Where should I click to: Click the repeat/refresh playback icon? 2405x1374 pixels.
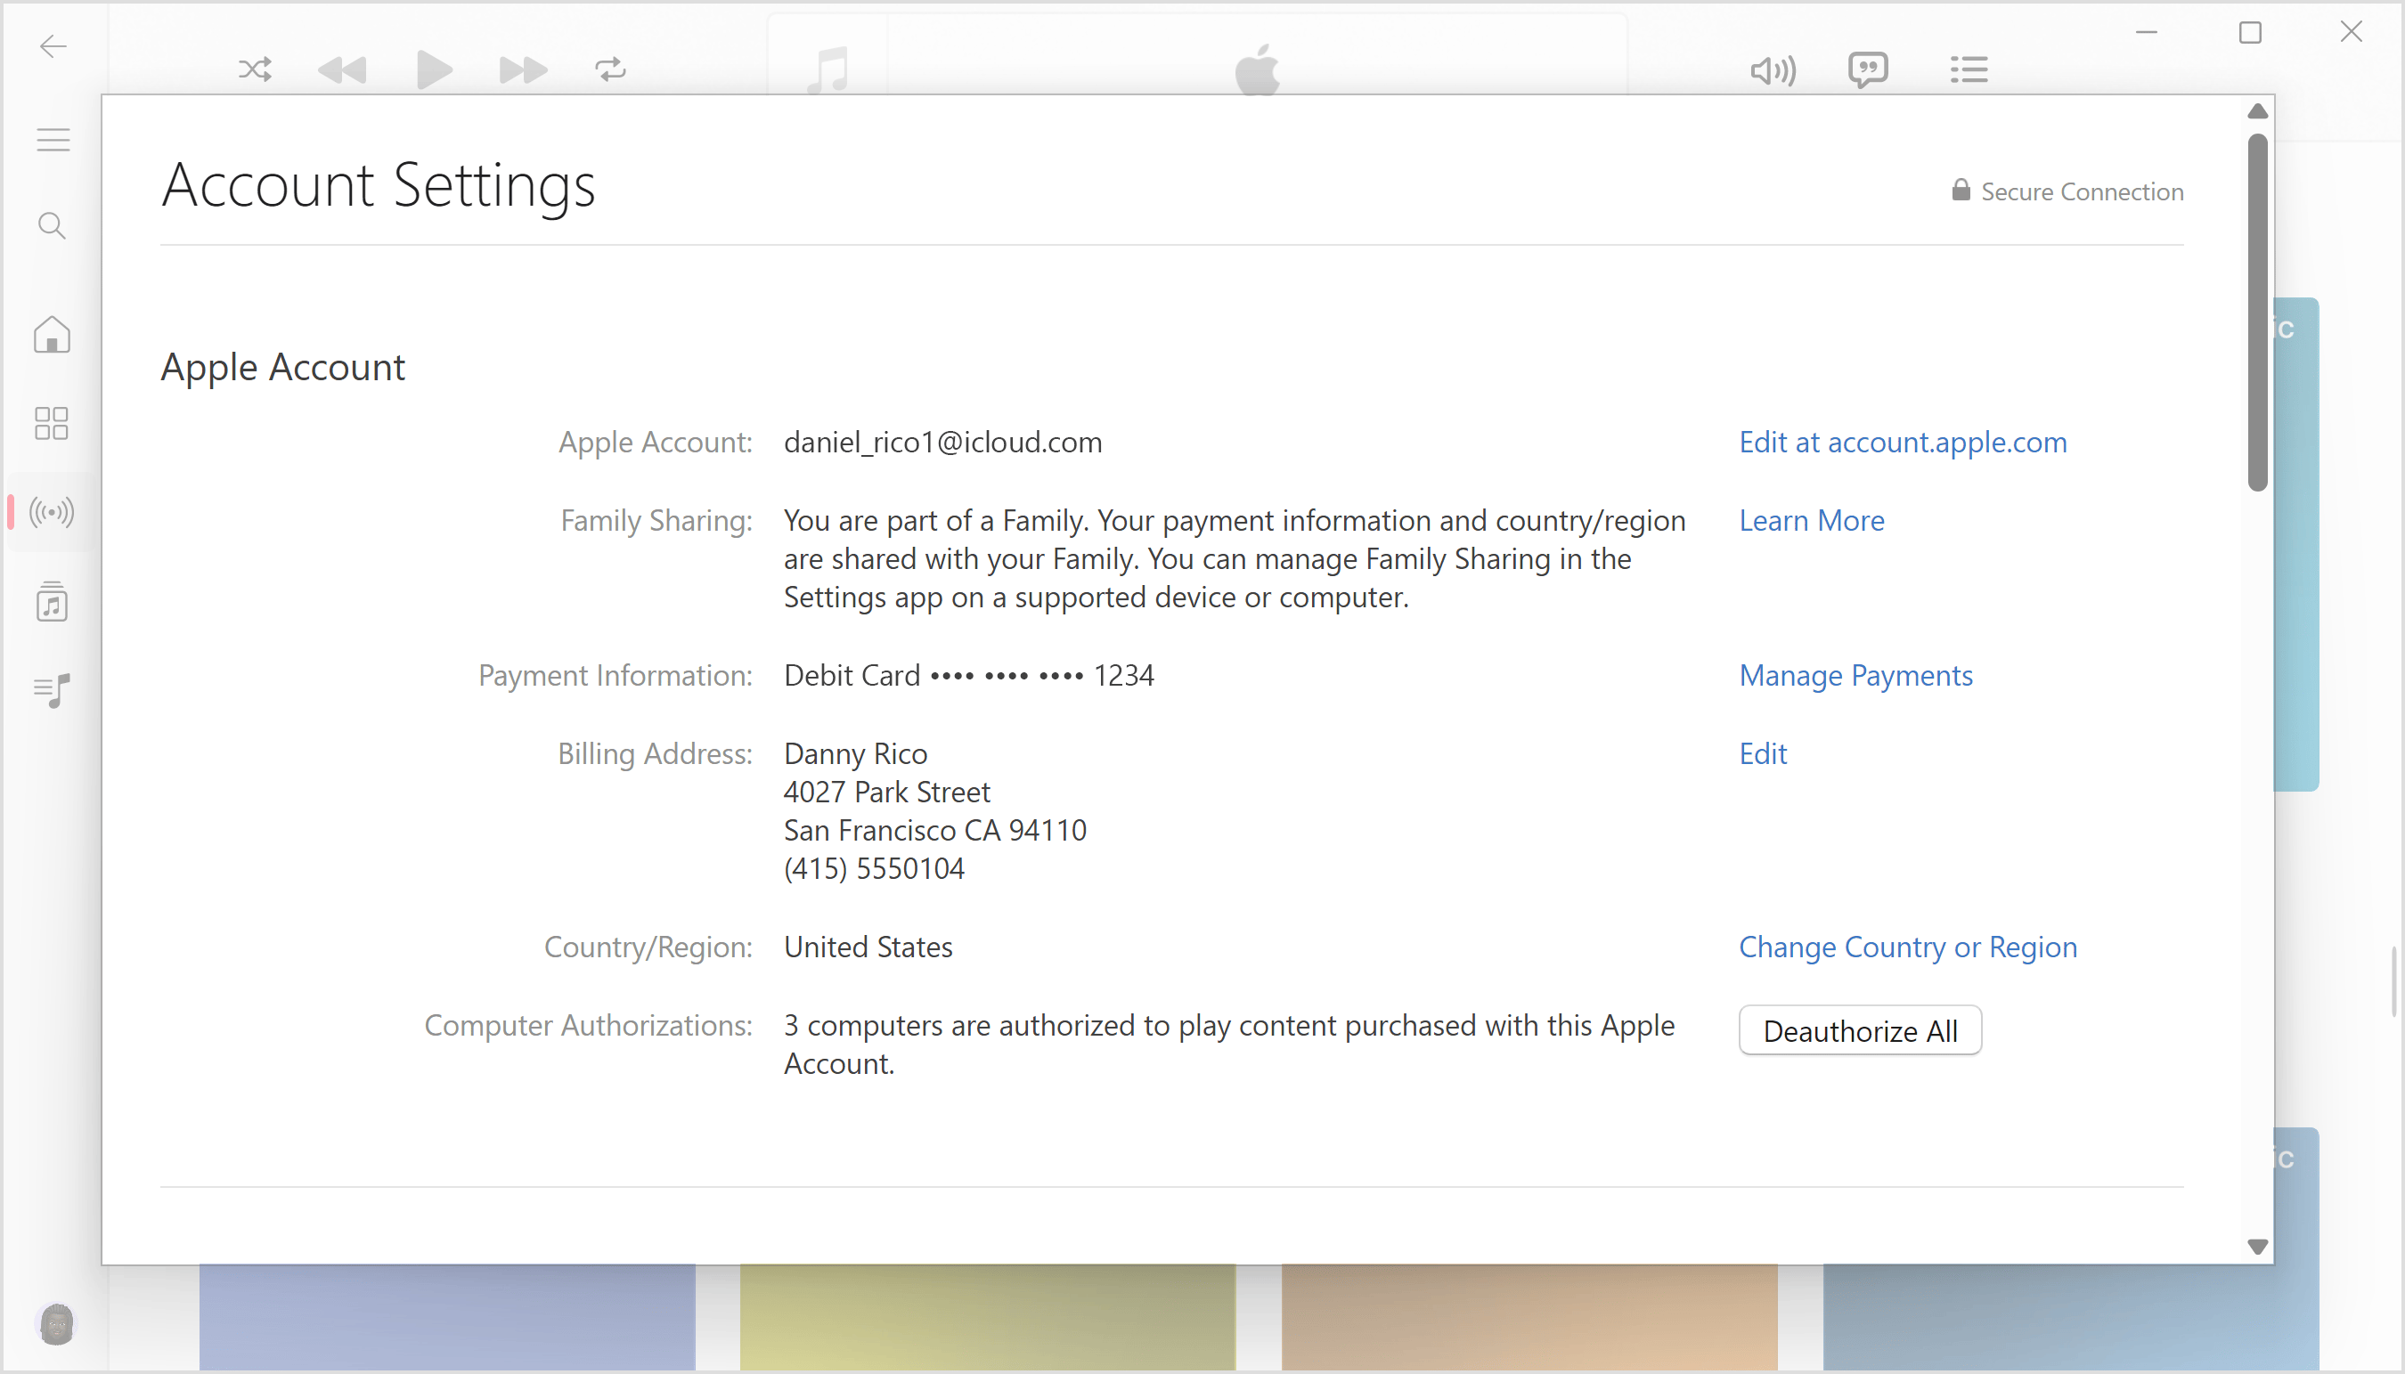pos(611,68)
